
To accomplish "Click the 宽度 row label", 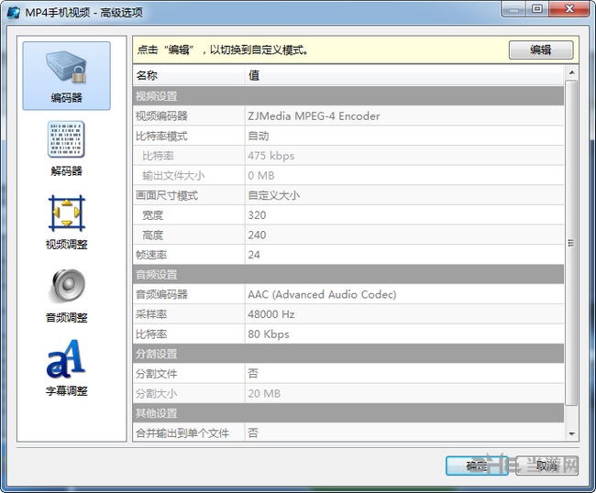I will tap(152, 215).
